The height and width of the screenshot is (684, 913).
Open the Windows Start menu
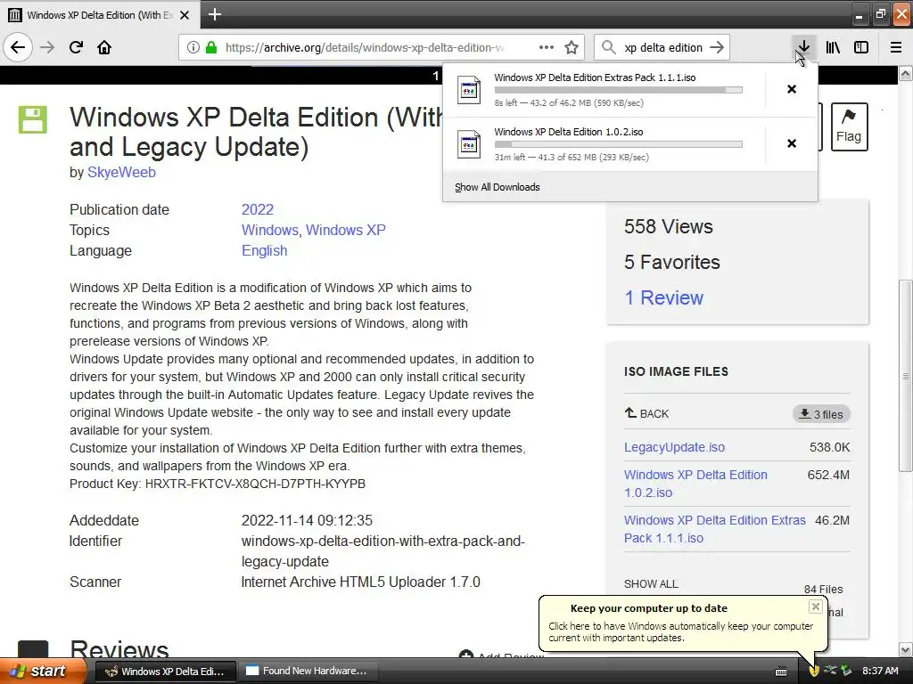pyautogui.click(x=43, y=671)
